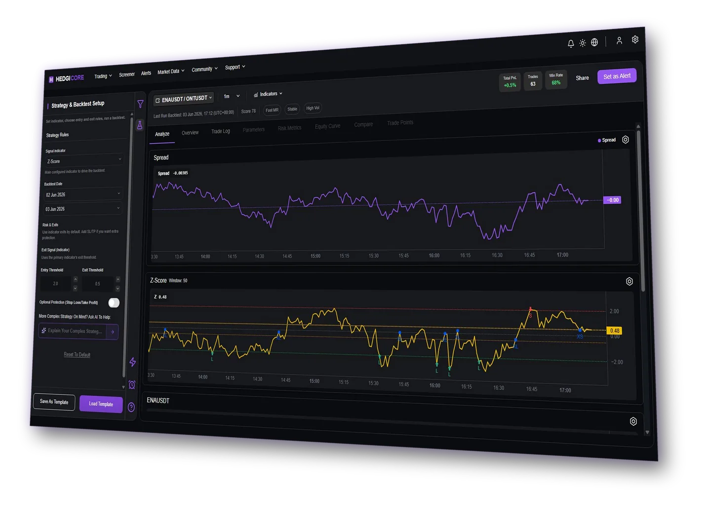Open the Z-Score signal indicator dropdown
Image resolution: width=709 pixels, height=519 pixels.
click(x=83, y=160)
